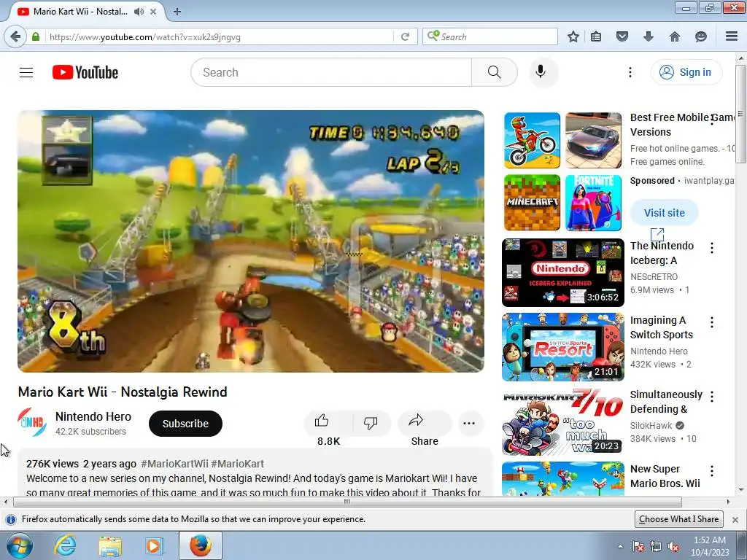This screenshot has height=560, width=747.
Task: Start voice search with microphone icon
Action: click(541, 72)
